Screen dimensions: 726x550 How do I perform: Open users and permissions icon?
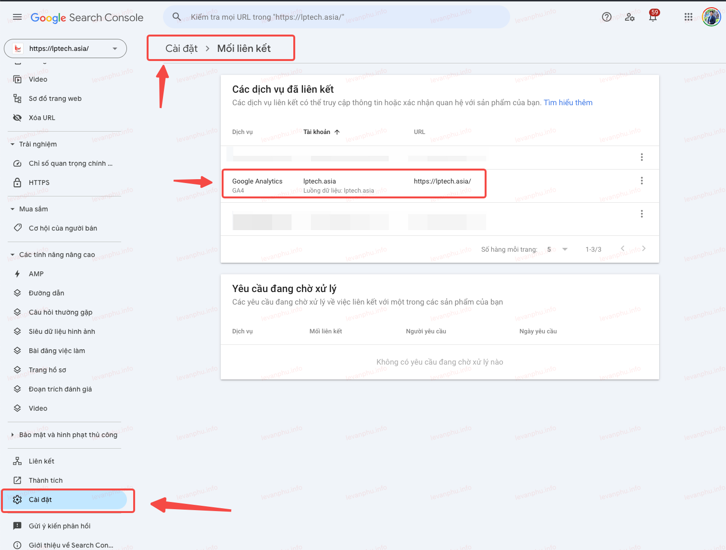[630, 17]
